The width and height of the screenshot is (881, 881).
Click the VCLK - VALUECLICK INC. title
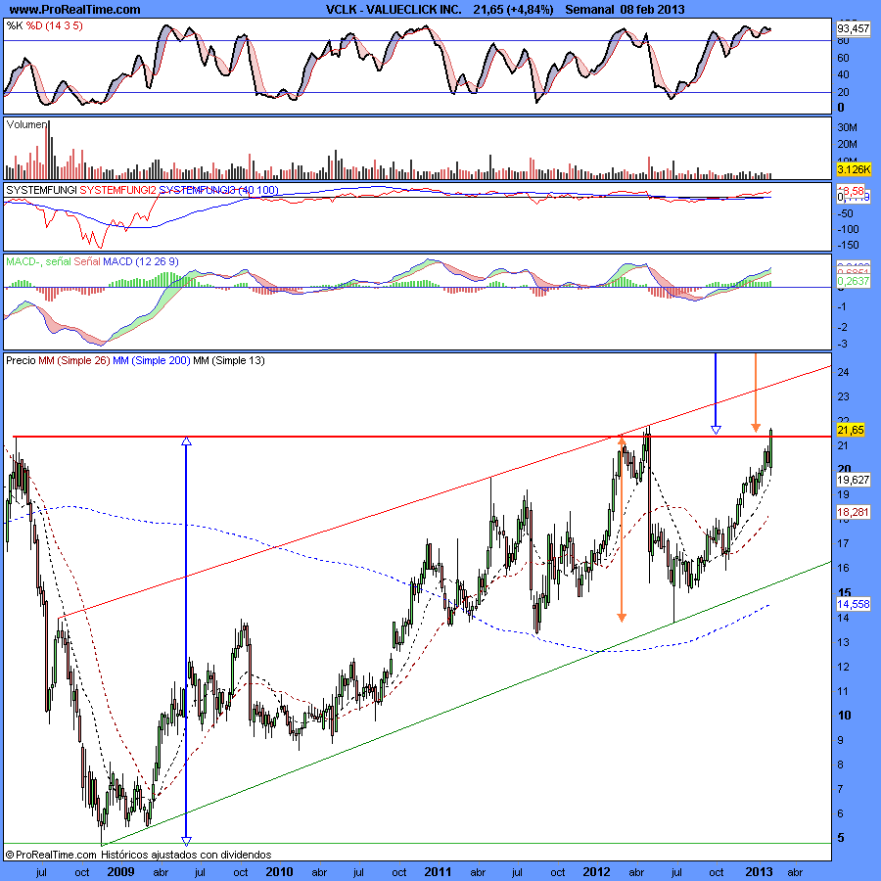pos(394,9)
